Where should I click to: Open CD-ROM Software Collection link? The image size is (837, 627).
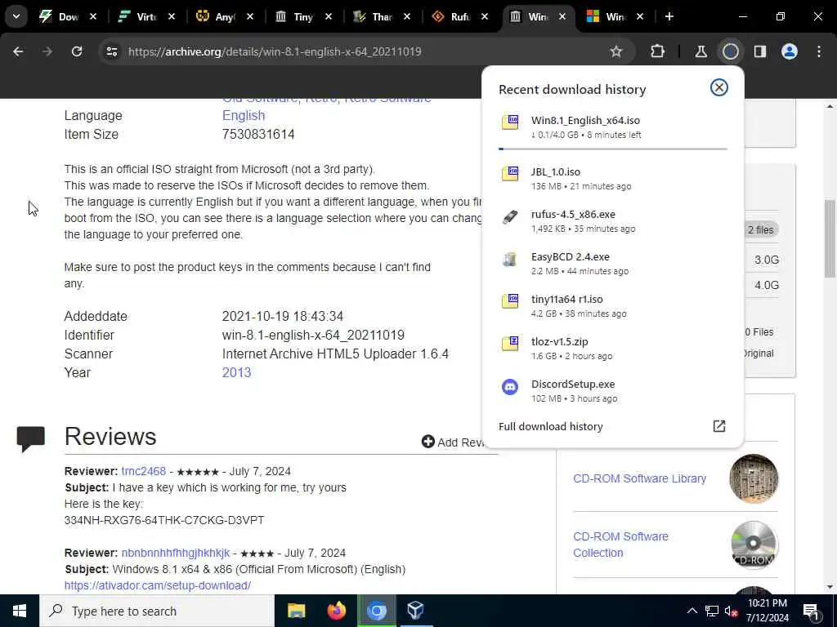(621, 545)
